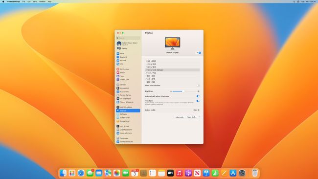Launch Safari from the Dock
This screenshot has width=318, height=179.
[81, 173]
